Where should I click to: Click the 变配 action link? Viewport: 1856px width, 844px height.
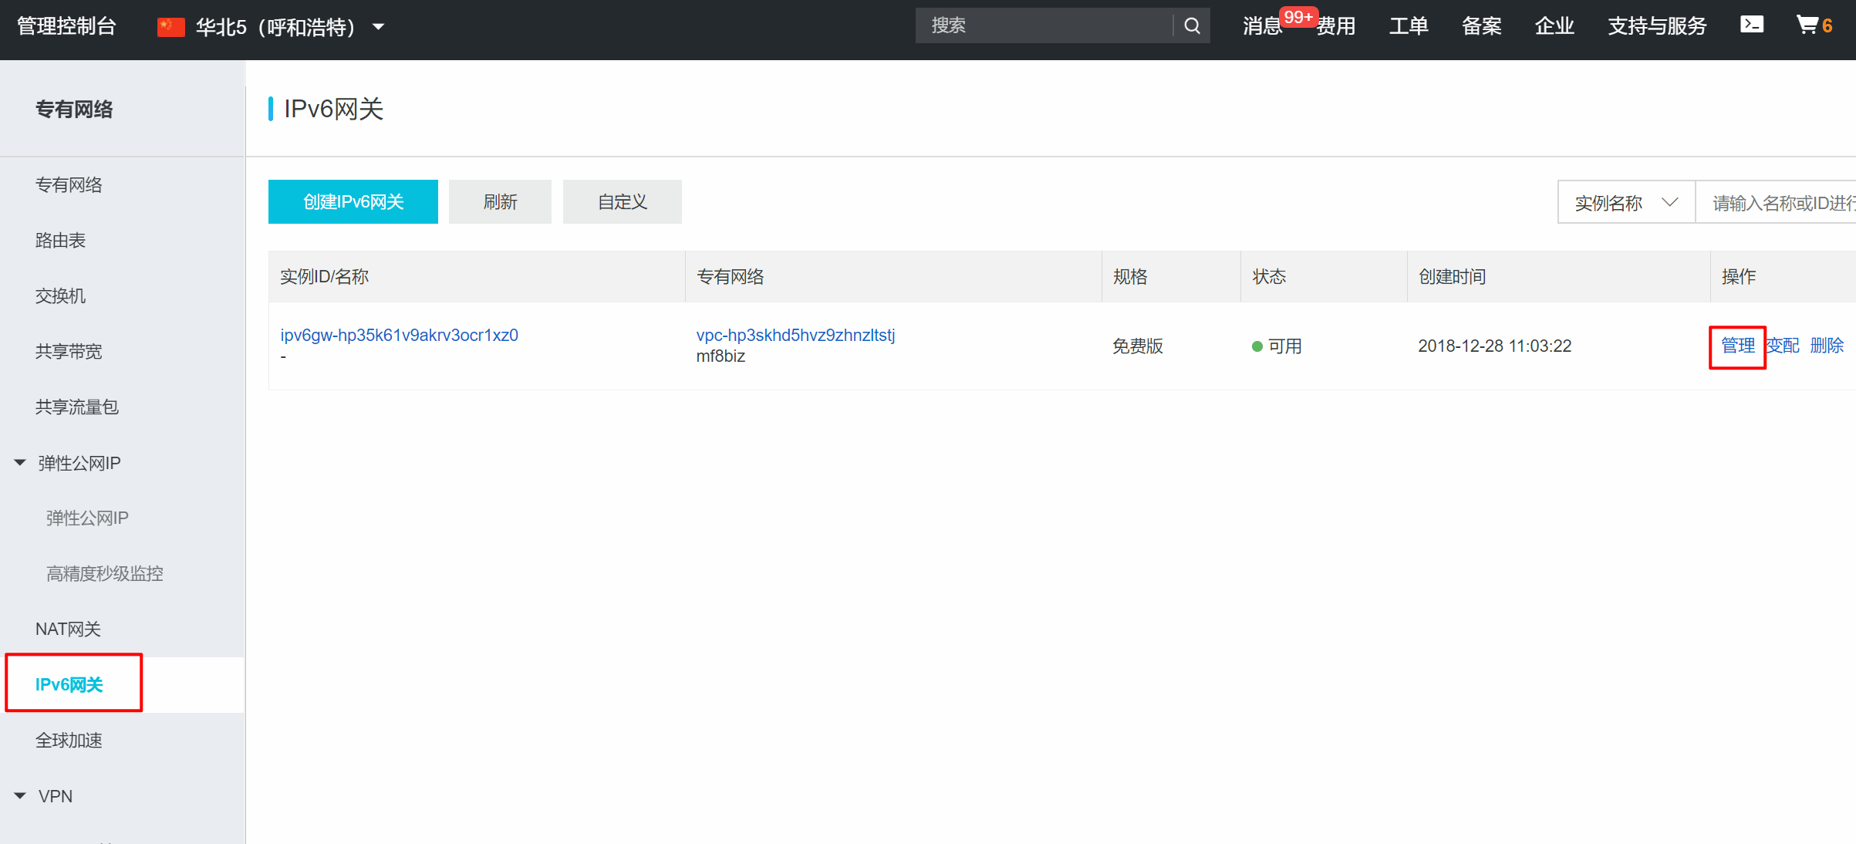[x=1783, y=346]
